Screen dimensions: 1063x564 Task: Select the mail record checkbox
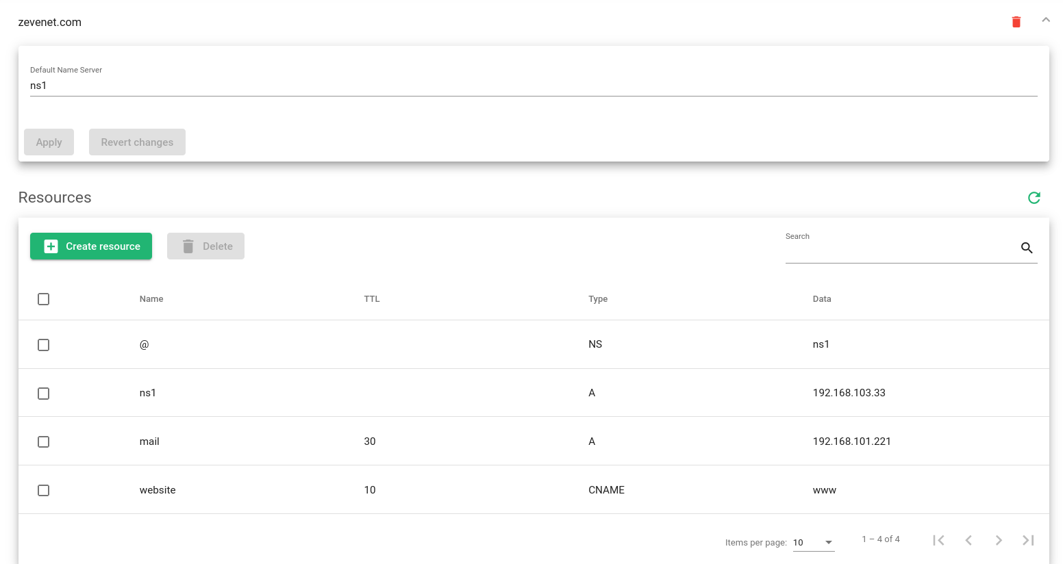point(43,442)
